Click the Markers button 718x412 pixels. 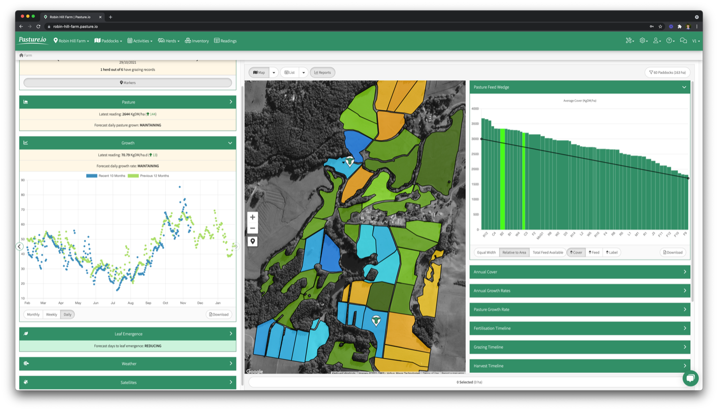(128, 83)
